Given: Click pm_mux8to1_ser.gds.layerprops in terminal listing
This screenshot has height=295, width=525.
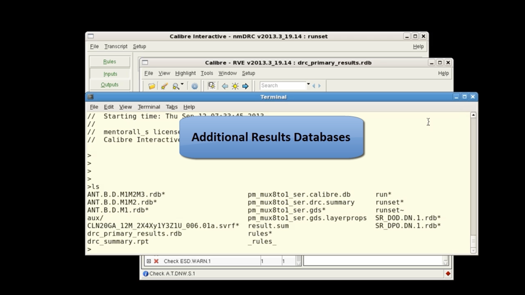Looking at the screenshot, I should [307, 218].
